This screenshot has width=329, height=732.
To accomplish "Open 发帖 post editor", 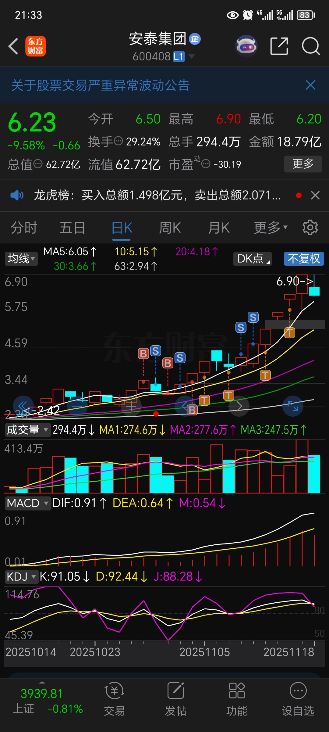I will [176, 699].
